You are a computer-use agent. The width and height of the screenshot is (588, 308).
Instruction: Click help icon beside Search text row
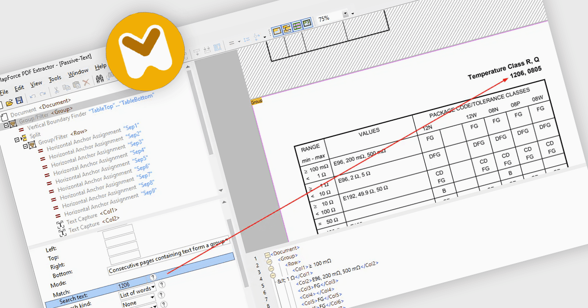coord(153,277)
